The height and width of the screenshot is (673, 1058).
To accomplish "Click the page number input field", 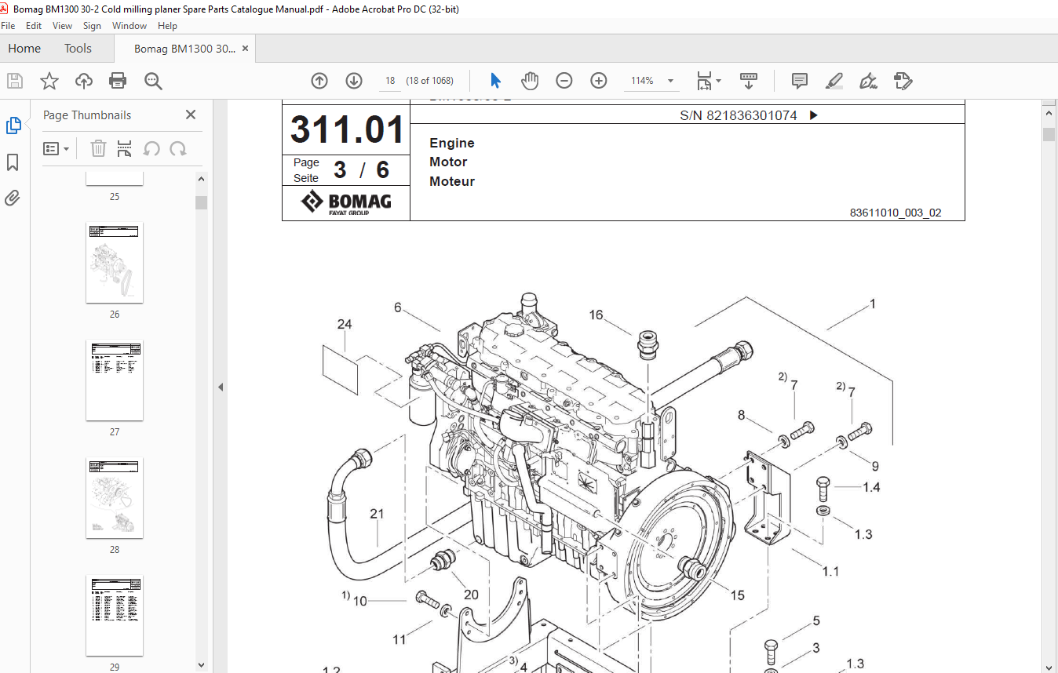I will click(390, 81).
